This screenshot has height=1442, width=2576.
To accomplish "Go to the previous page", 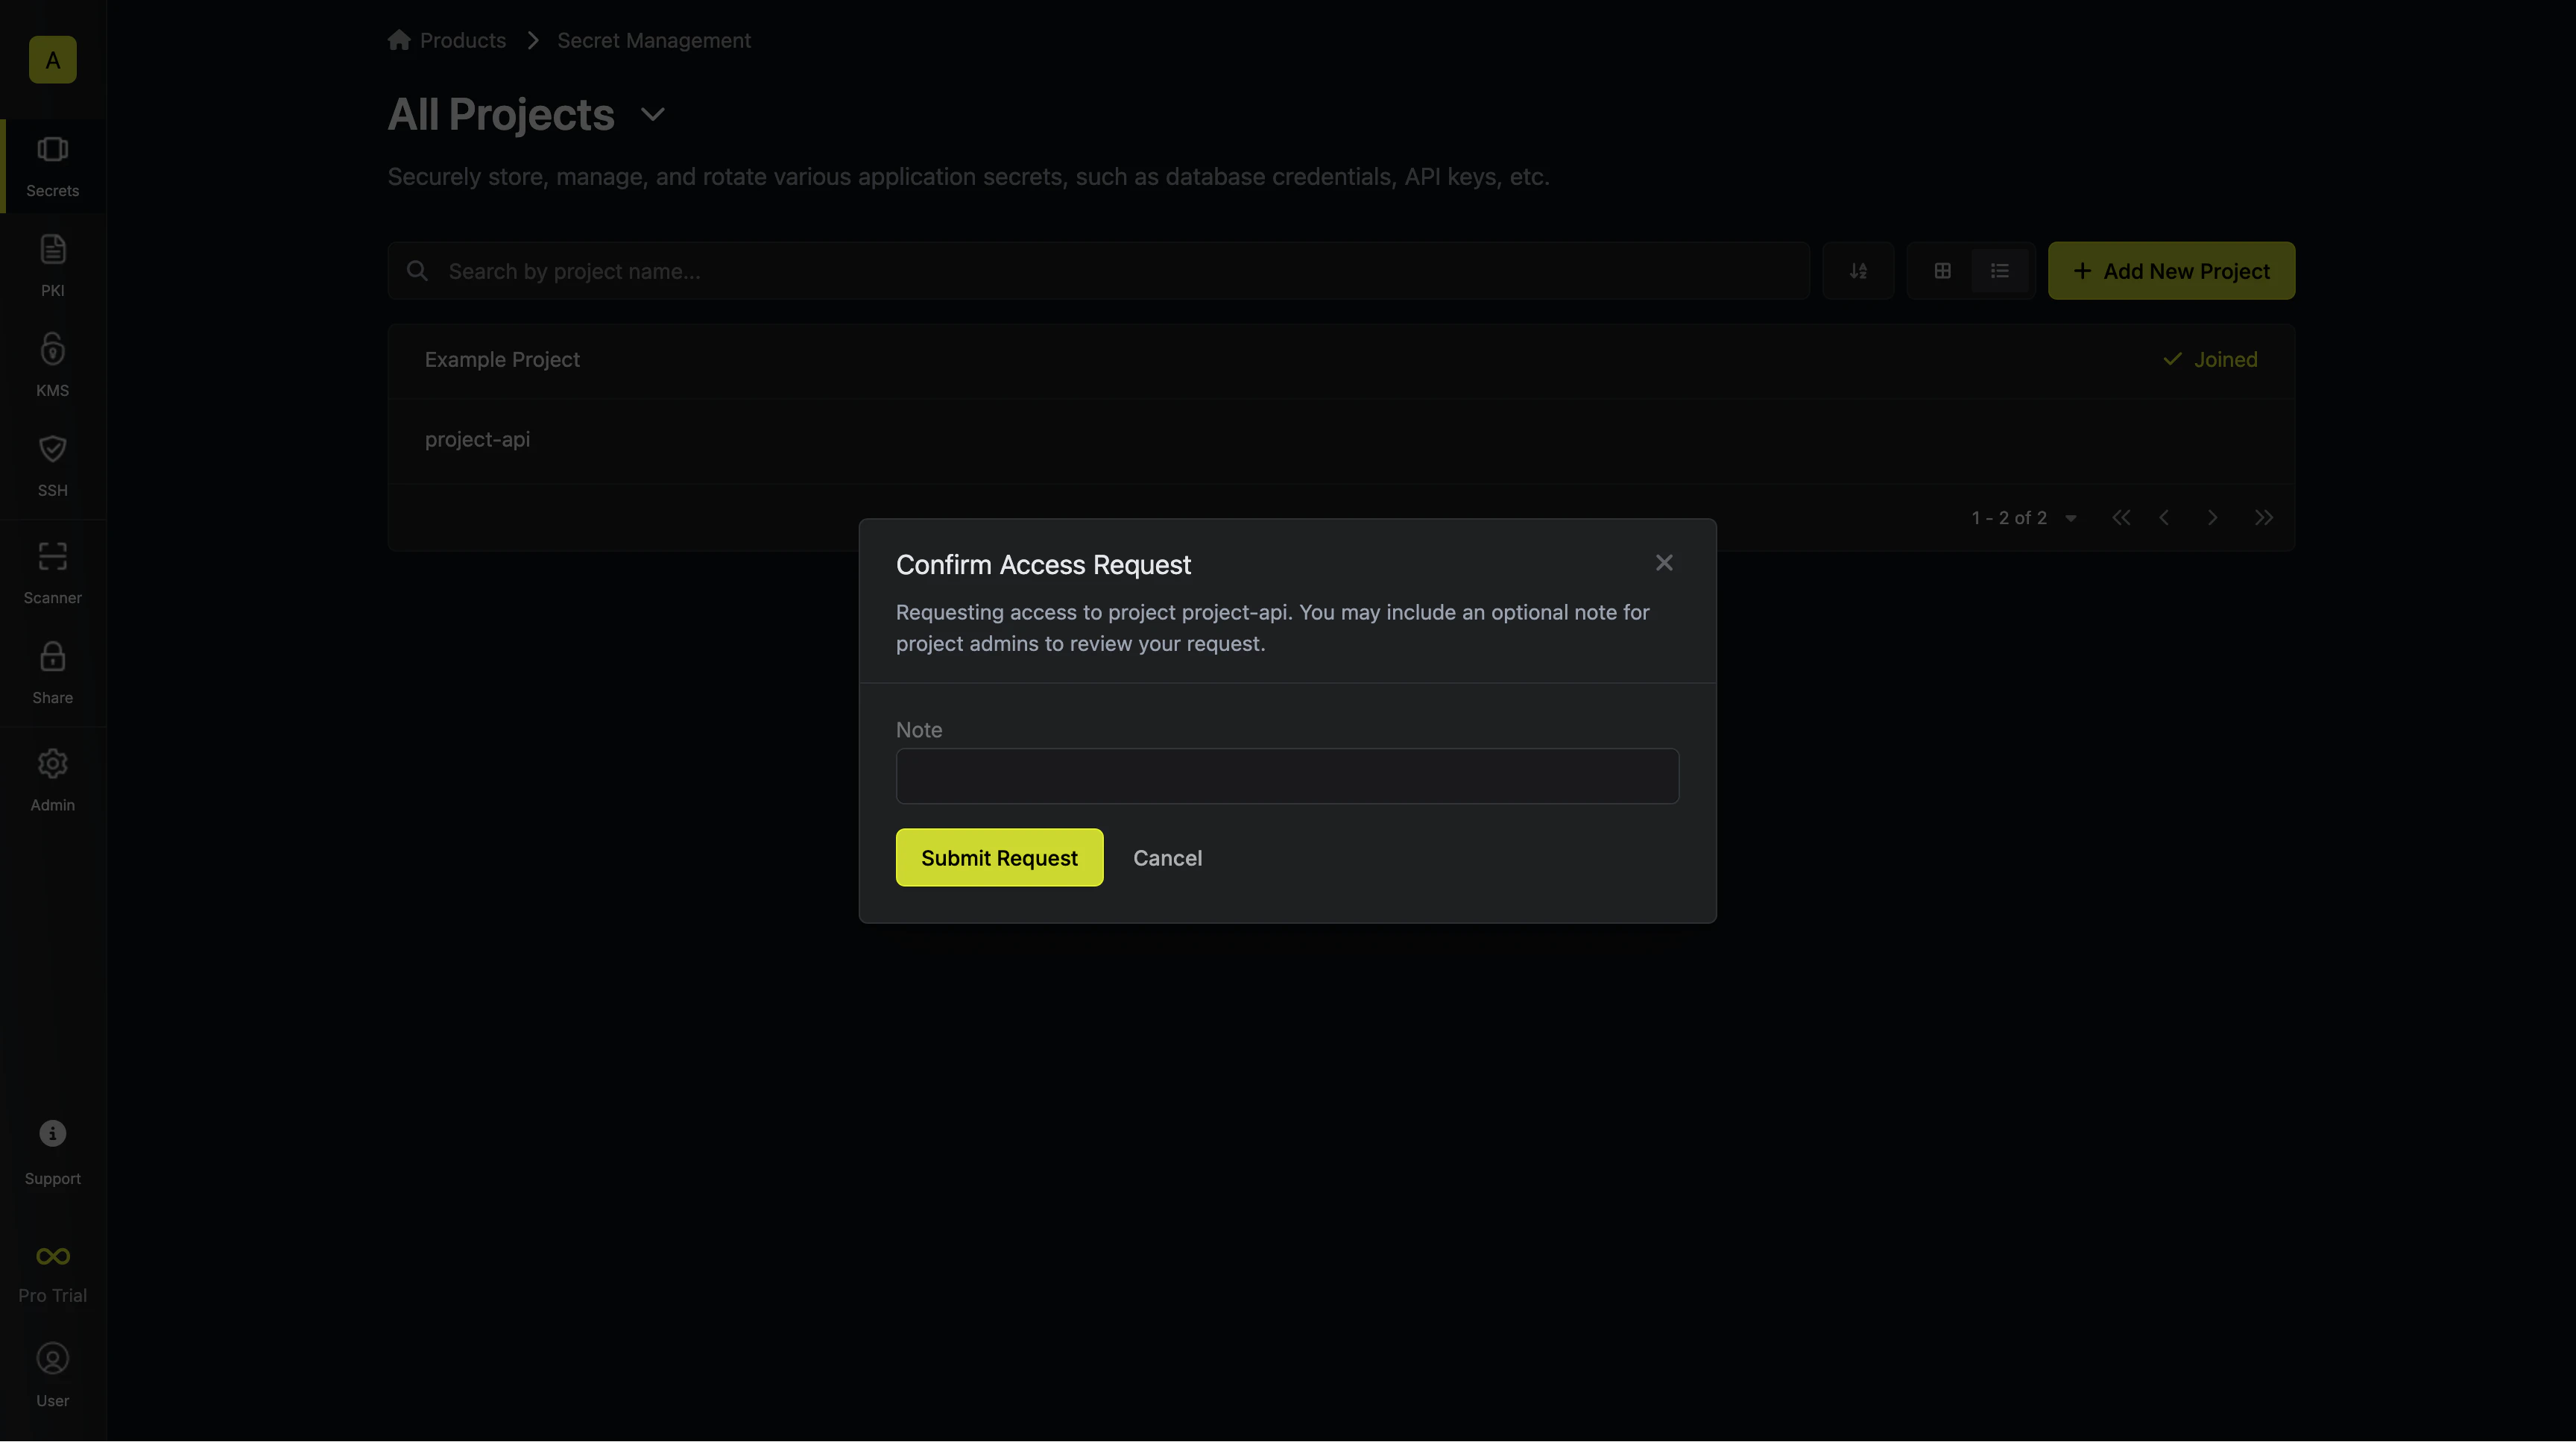I will pos(2164,517).
